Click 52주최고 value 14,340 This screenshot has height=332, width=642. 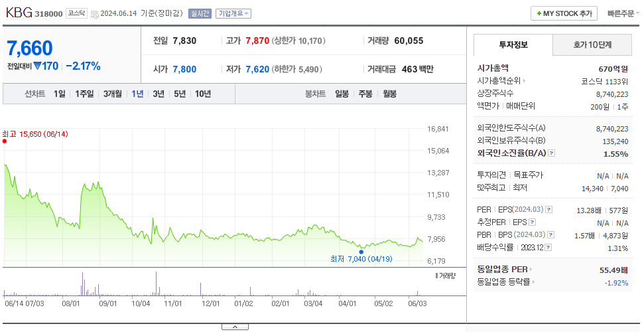click(592, 188)
